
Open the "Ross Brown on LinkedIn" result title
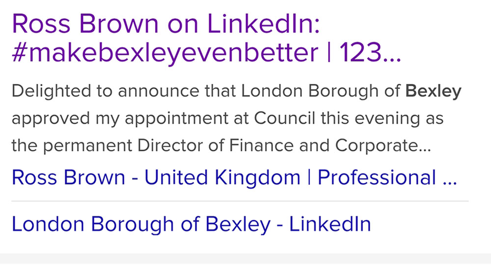click(165, 23)
